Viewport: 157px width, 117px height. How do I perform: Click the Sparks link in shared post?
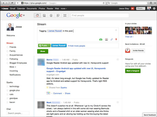click(64, 87)
